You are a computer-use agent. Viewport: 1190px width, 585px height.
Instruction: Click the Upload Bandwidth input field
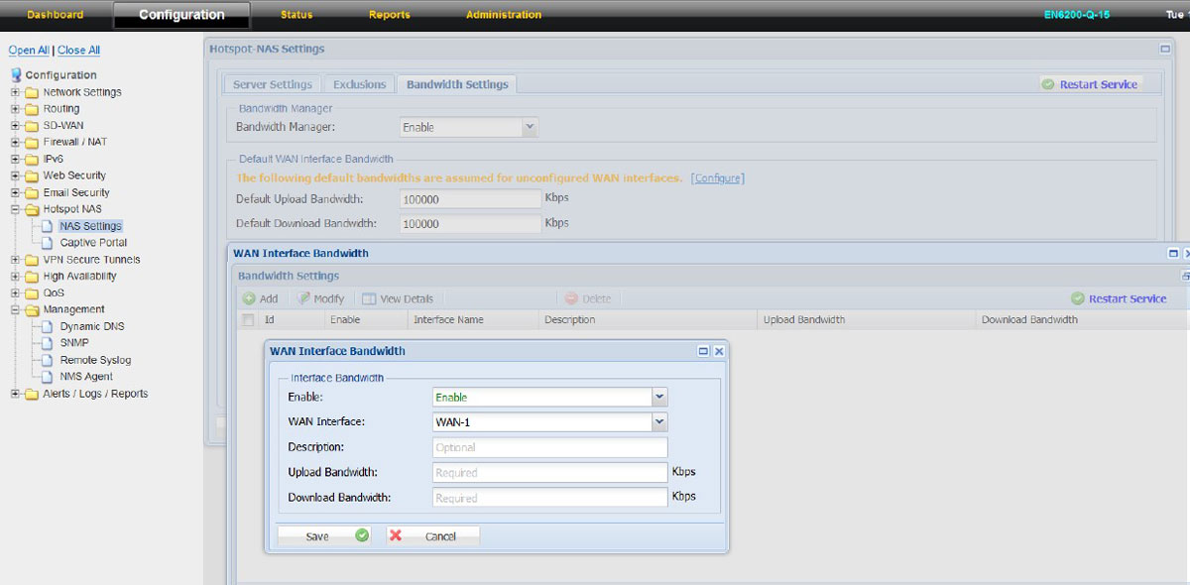[550, 473]
